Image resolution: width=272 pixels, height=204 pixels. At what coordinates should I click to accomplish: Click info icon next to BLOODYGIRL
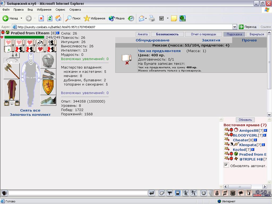(x=265, y=135)
